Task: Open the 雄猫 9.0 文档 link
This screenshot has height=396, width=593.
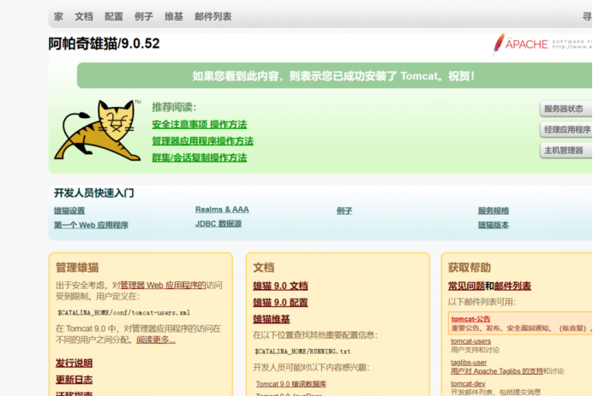Action: click(280, 286)
